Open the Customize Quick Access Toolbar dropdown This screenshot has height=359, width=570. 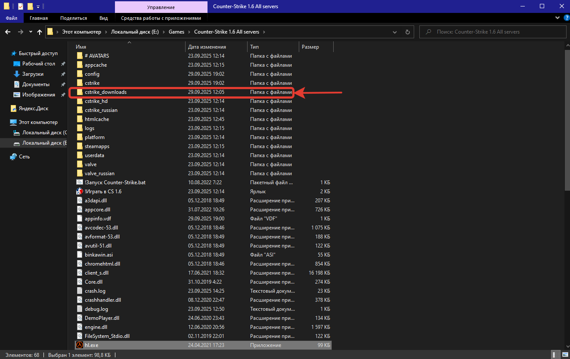(38, 7)
